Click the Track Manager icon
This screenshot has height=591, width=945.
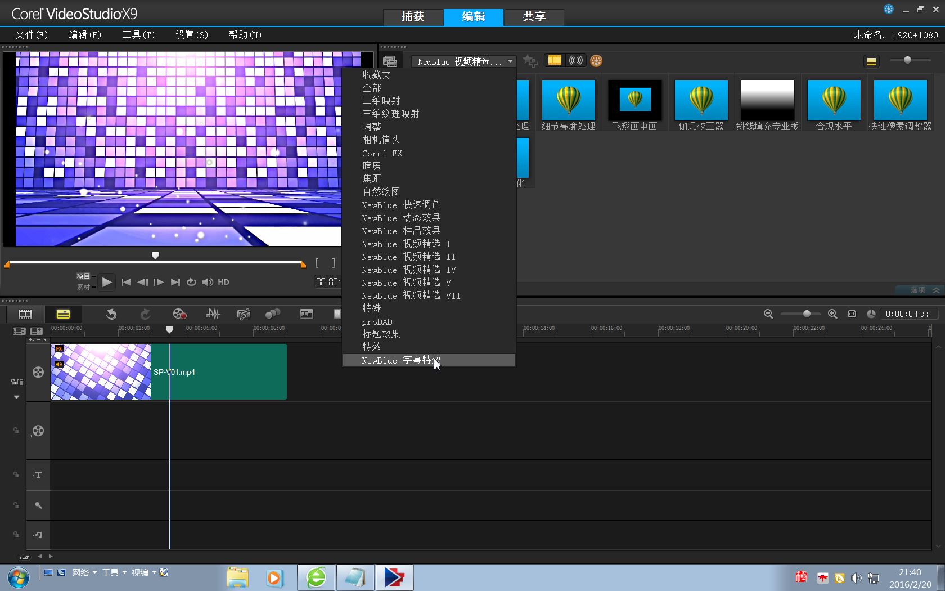36,332
